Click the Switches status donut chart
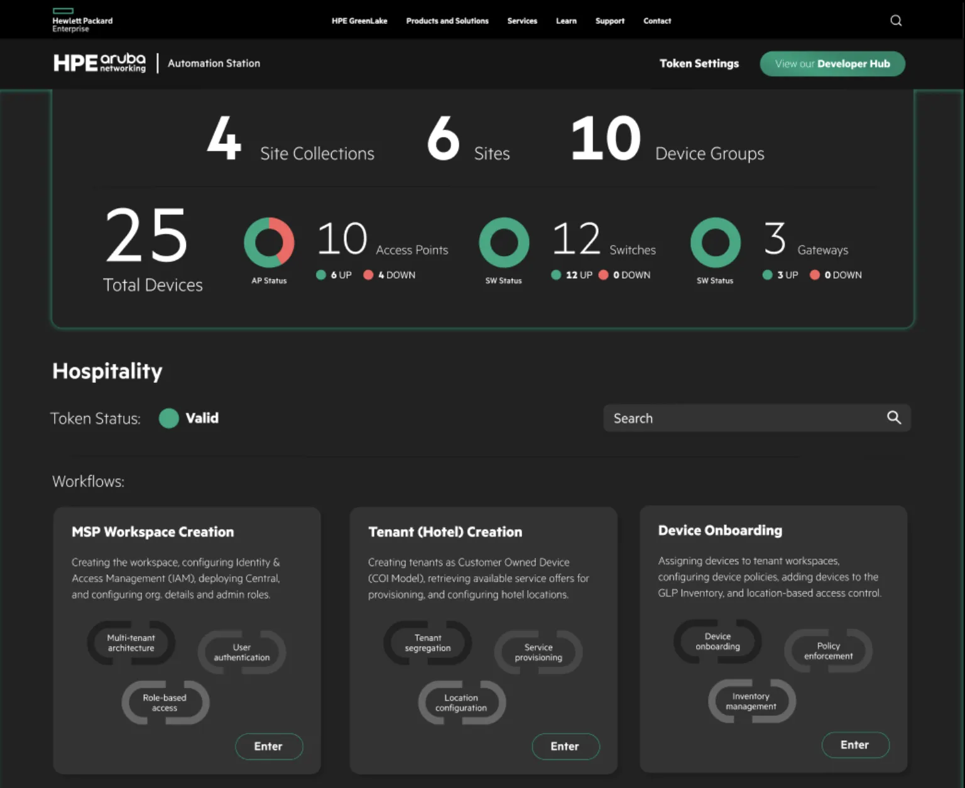This screenshot has width=965, height=788. (504, 243)
